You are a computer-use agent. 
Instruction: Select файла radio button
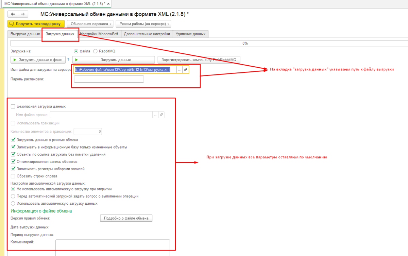[x=76, y=51]
